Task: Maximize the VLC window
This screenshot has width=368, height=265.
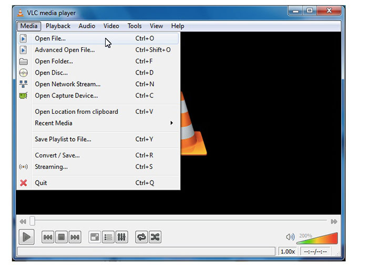Action: tap(310, 11)
